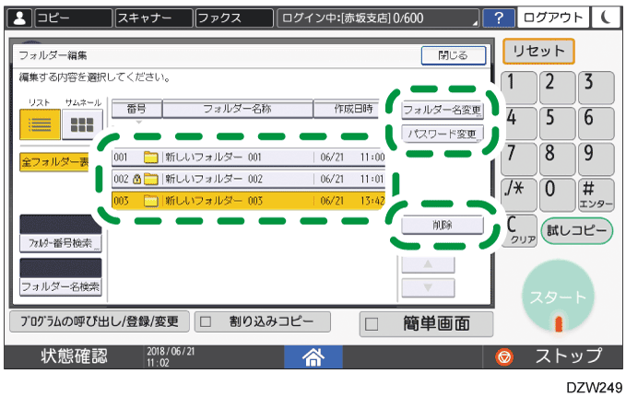
Task: Tap the login status 赤坂支店 display
Action: click(378, 18)
